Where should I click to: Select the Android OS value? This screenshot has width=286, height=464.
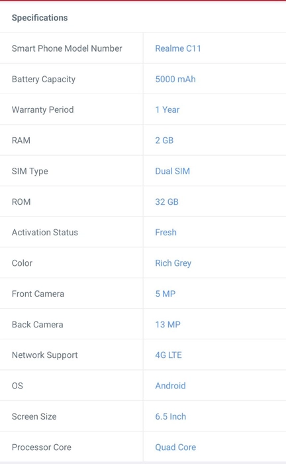[x=171, y=386]
